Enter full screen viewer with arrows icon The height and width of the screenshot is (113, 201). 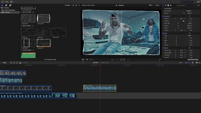pyautogui.click(x=160, y=60)
